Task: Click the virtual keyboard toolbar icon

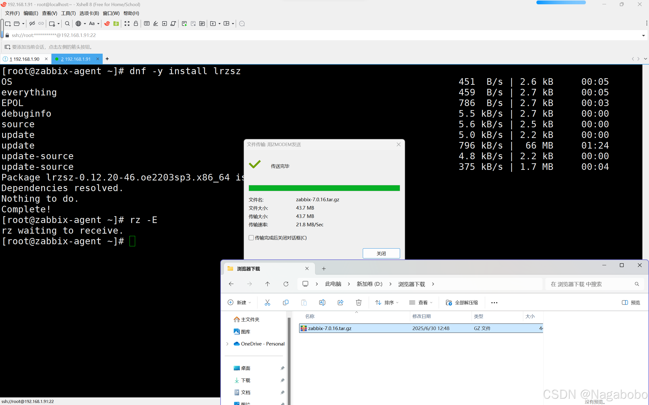Action: pyautogui.click(x=147, y=24)
